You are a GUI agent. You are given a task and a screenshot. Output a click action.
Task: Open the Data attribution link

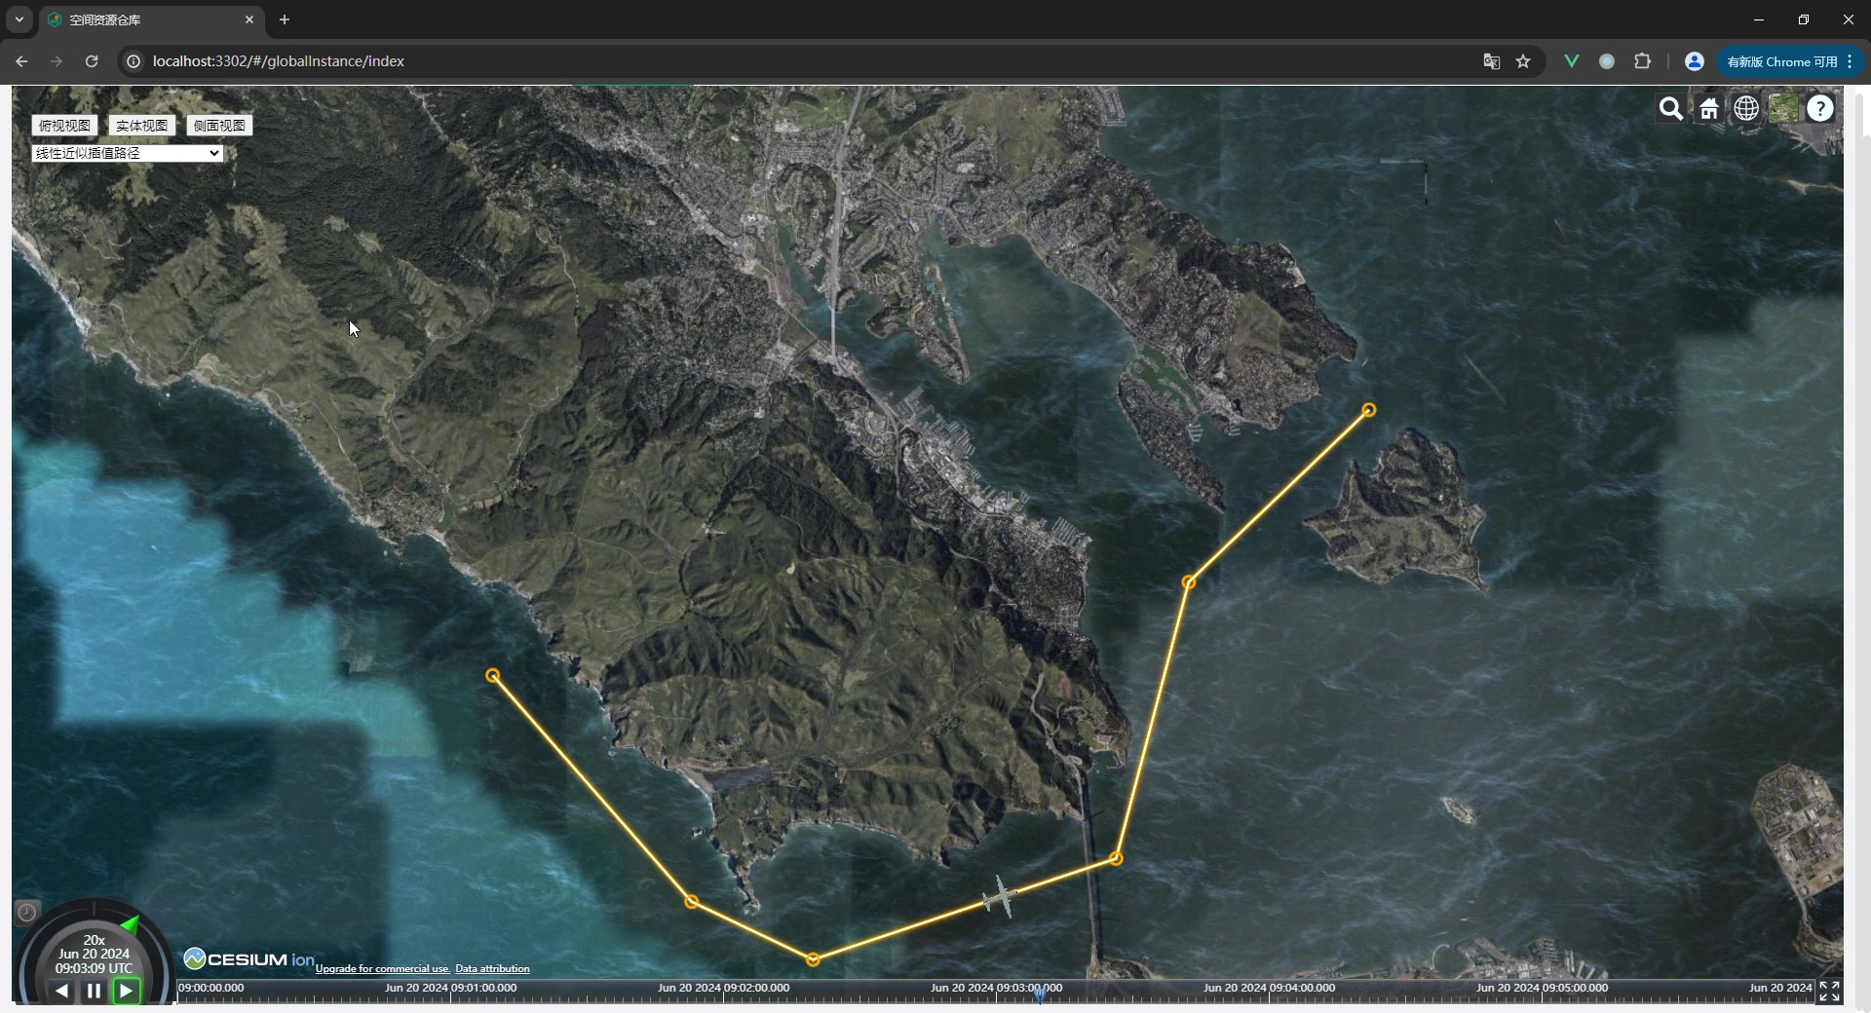click(x=492, y=968)
